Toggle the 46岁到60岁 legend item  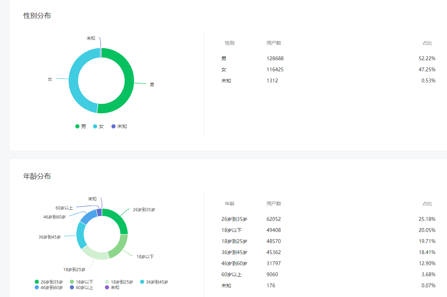[49, 287]
